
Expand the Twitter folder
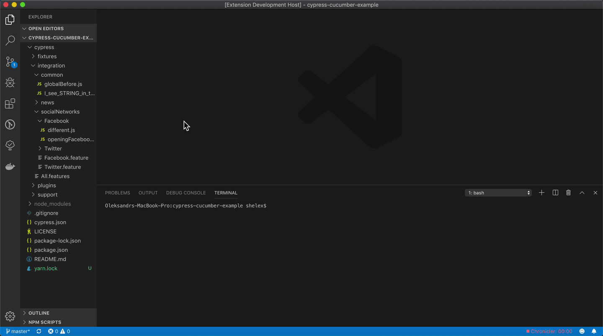[x=59, y=148]
